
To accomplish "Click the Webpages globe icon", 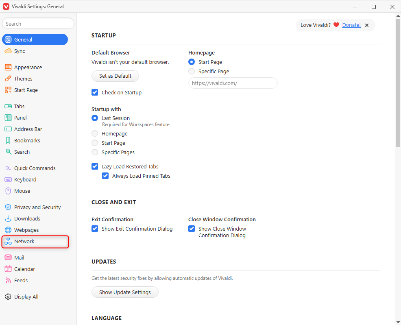I will pyautogui.click(x=8, y=230).
